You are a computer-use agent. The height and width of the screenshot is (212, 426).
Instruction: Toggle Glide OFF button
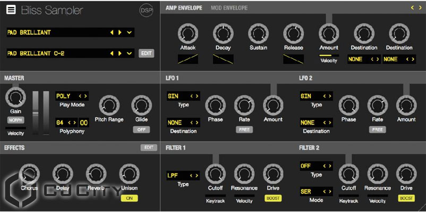(x=141, y=130)
